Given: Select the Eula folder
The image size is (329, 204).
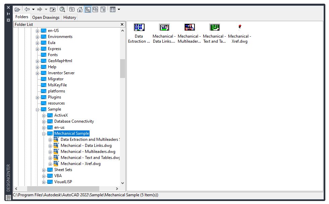Looking at the screenshot, I should [51, 43].
